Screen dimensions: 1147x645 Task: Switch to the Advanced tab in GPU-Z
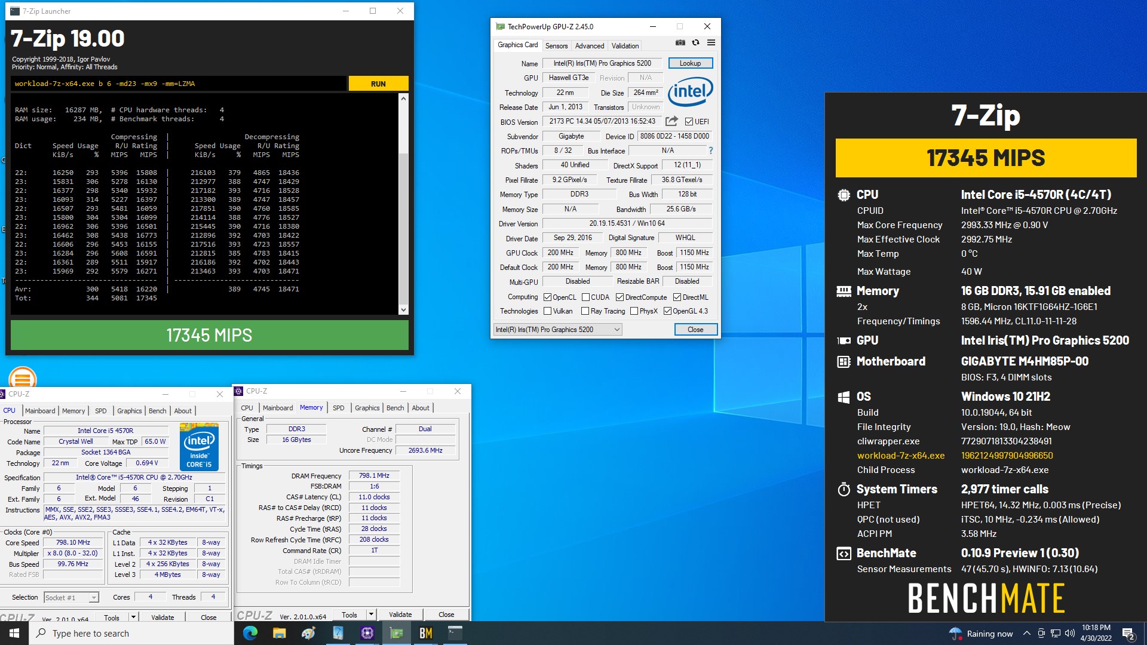pyautogui.click(x=590, y=46)
